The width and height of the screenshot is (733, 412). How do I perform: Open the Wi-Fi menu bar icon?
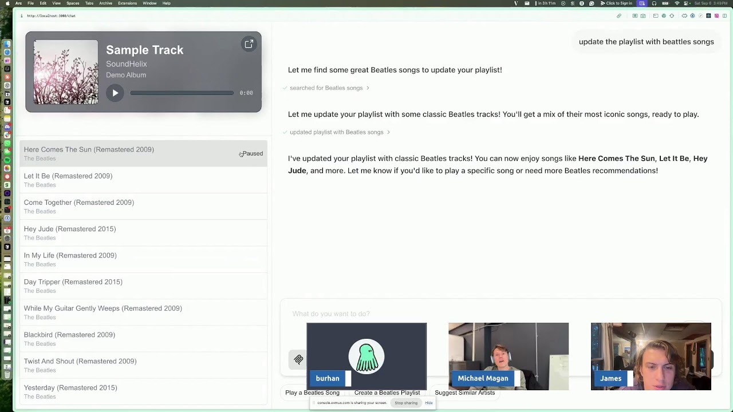pyautogui.click(x=677, y=3)
